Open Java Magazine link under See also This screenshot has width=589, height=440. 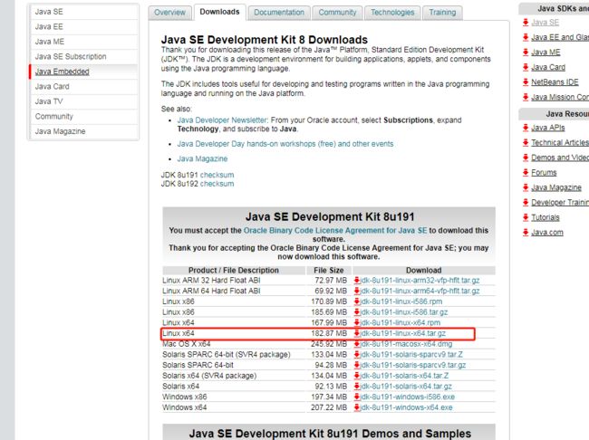click(202, 158)
